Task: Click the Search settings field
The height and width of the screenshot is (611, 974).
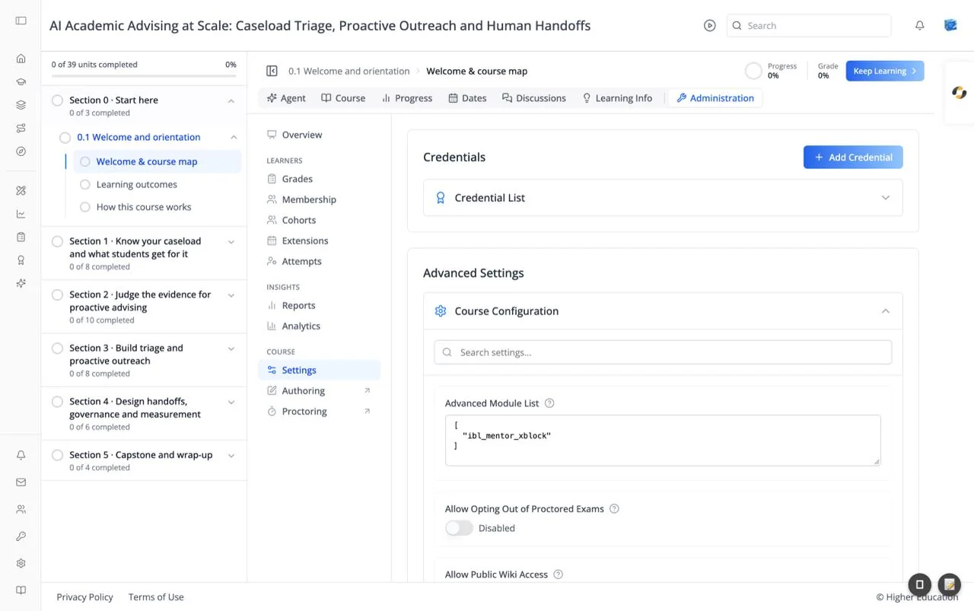Action: [x=663, y=352]
